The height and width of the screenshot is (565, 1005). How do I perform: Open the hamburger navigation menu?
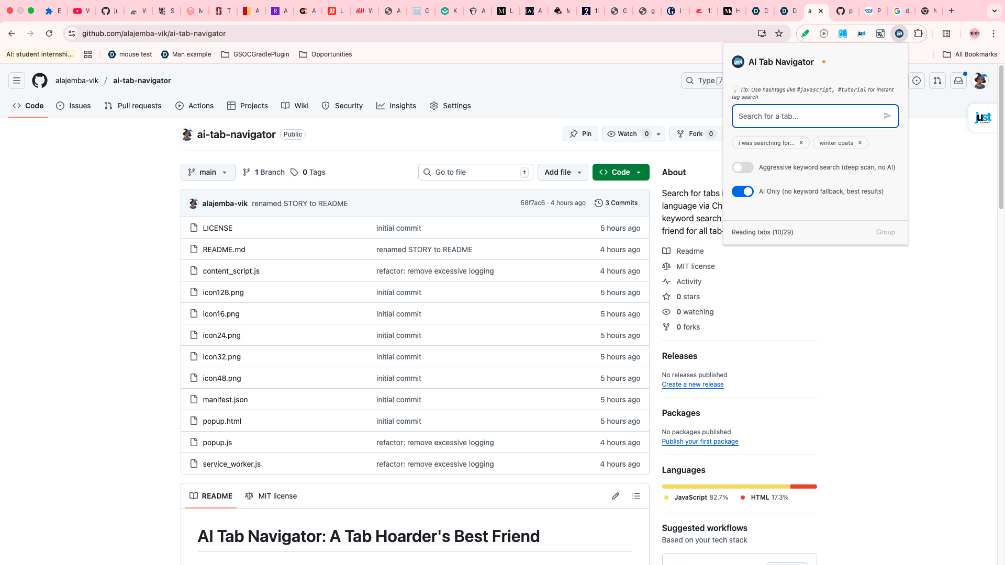click(17, 81)
